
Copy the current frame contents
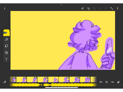[88, 8]
